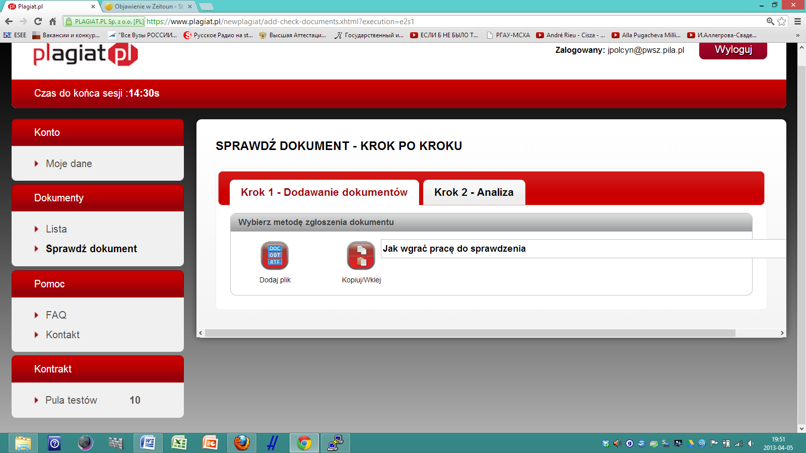Go back with the browser back arrow
806x453 pixels.
pyautogui.click(x=9, y=21)
